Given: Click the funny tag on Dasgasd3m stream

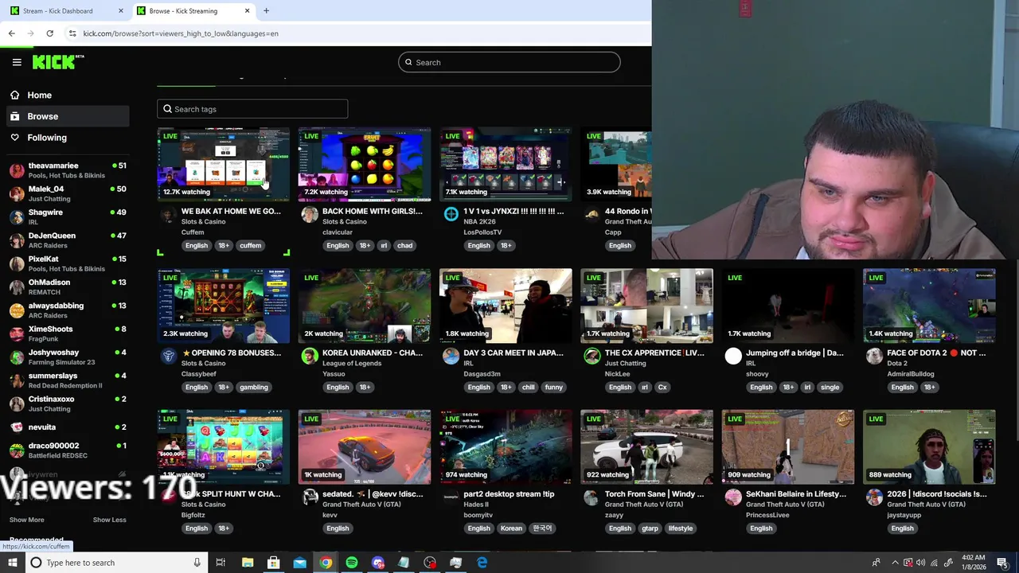Looking at the screenshot, I should 553,387.
